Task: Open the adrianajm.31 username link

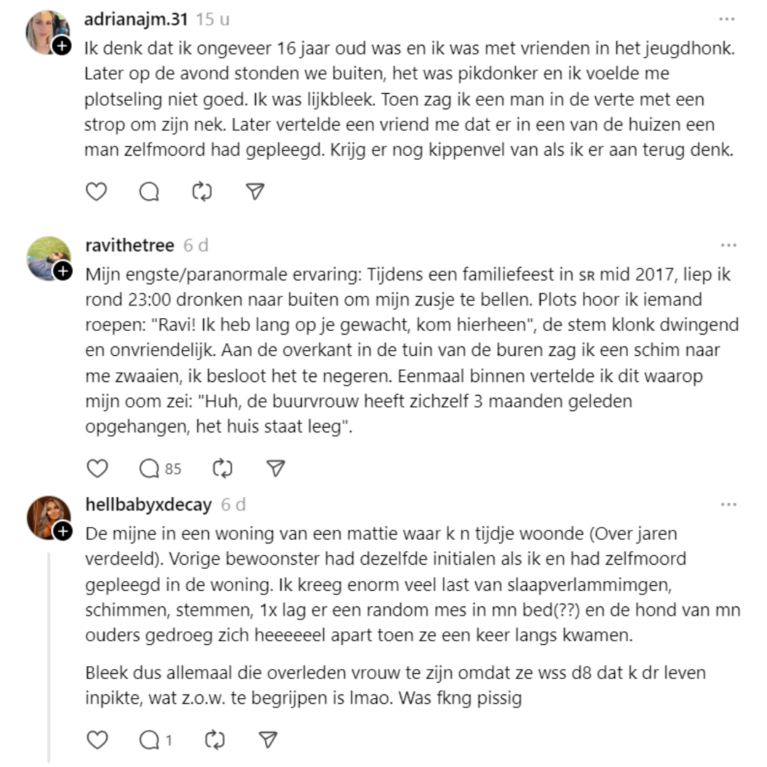Action: click(x=136, y=19)
